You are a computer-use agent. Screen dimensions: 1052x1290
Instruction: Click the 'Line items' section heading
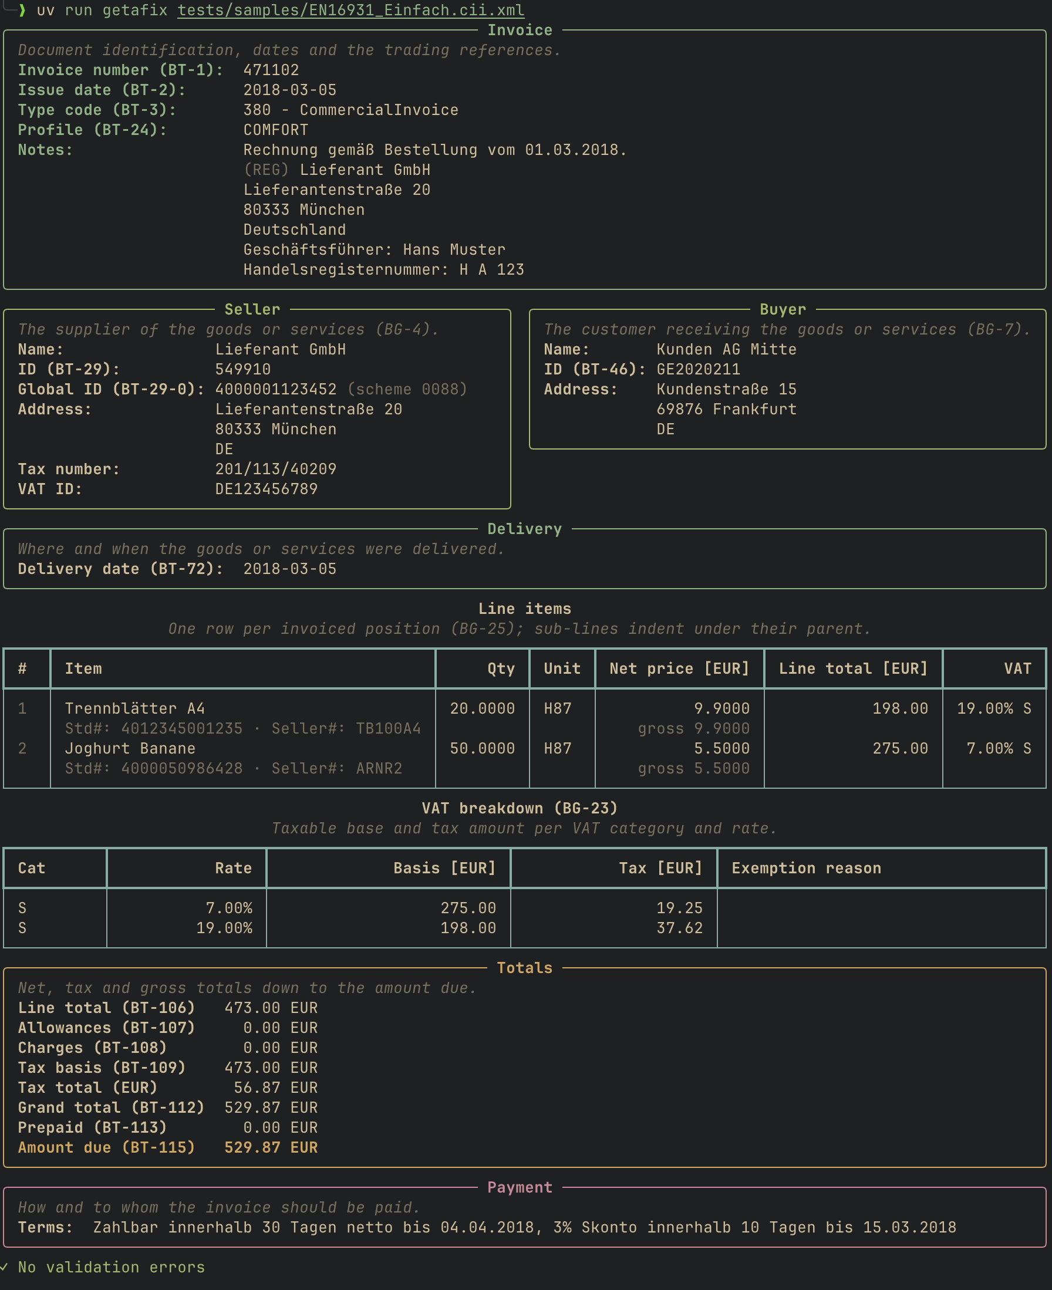(x=525, y=609)
